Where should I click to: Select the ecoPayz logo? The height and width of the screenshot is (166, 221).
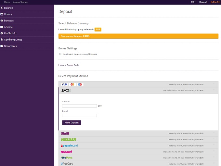67,158
